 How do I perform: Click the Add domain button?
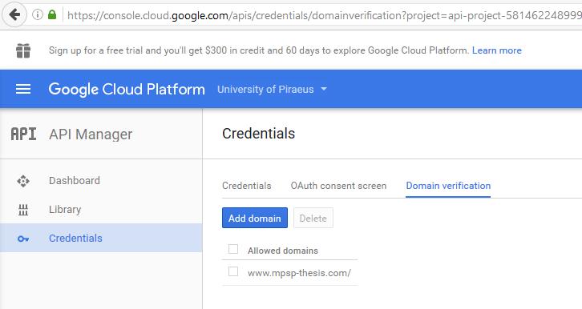[x=255, y=218]
